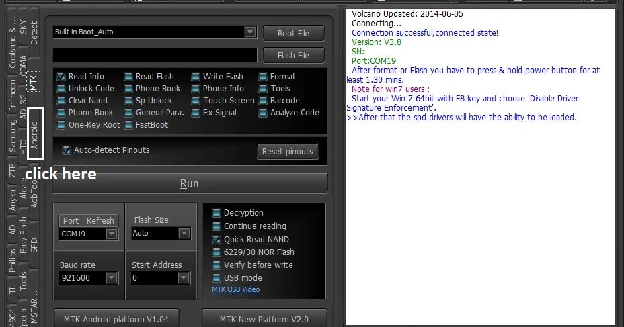Click the empty flash file path field

tap(155, 55)
